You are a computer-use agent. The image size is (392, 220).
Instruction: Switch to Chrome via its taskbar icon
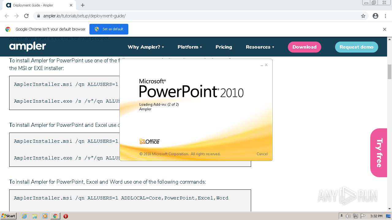click(x=55, y=216)
